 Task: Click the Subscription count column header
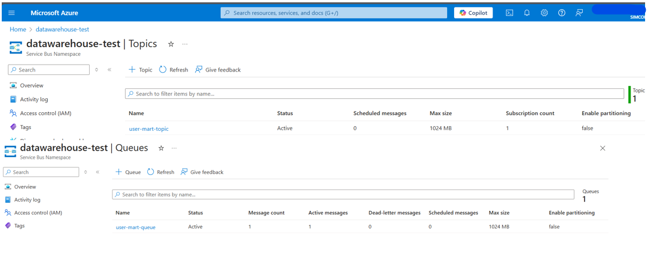point(530,113)
